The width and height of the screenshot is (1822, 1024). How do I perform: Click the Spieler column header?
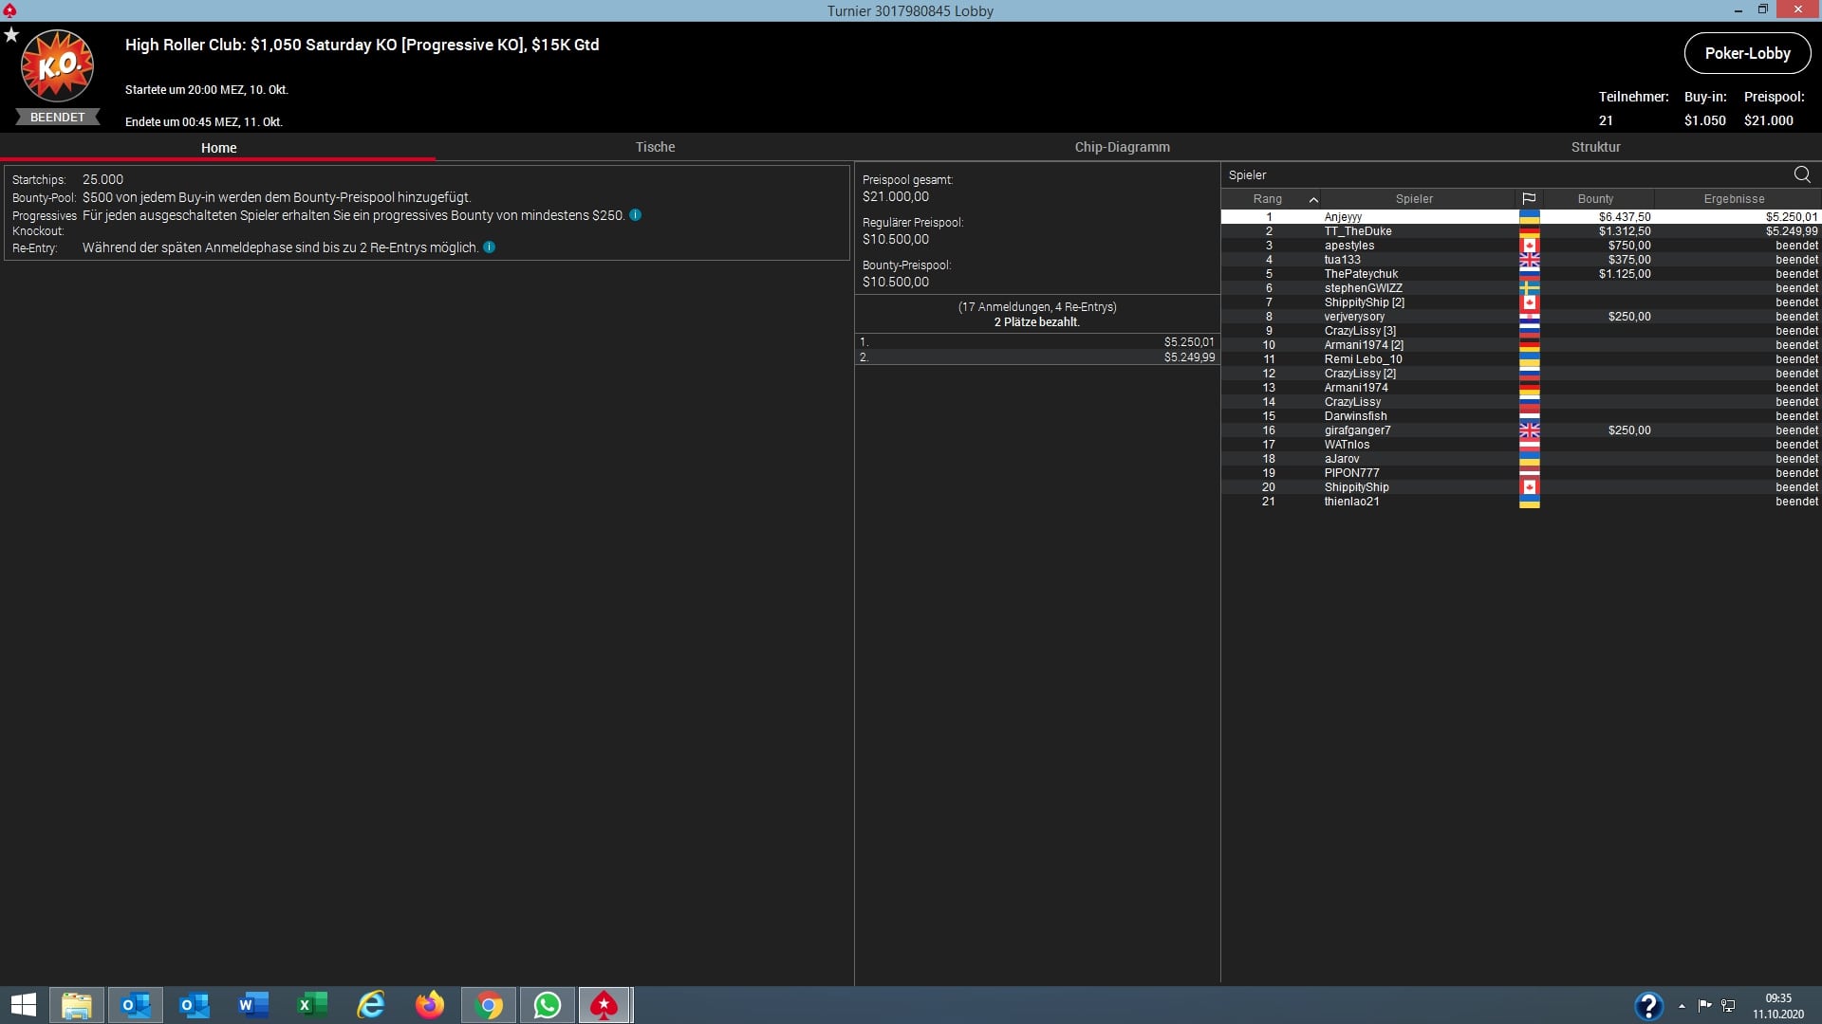(1414, 199)
